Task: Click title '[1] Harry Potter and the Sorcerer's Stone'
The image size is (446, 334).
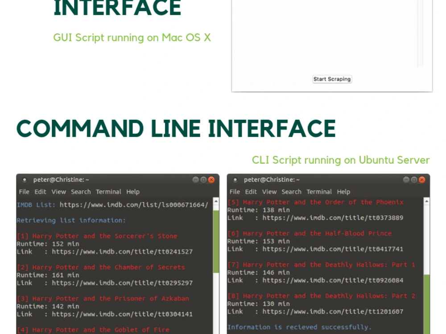Action: [97, 236]
